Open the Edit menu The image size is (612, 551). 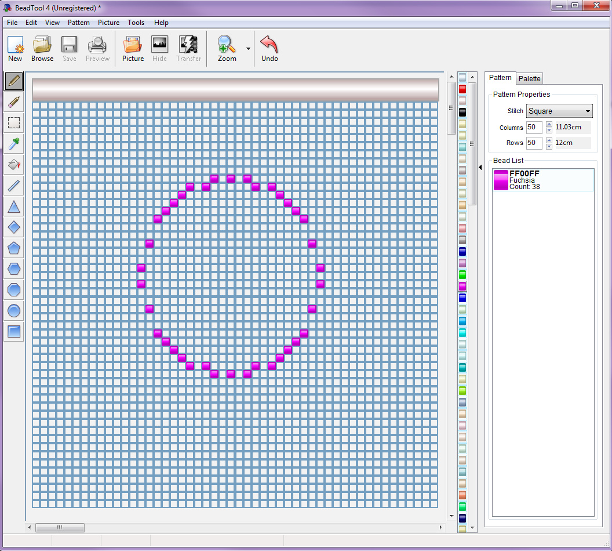click(x=31, y=23)
